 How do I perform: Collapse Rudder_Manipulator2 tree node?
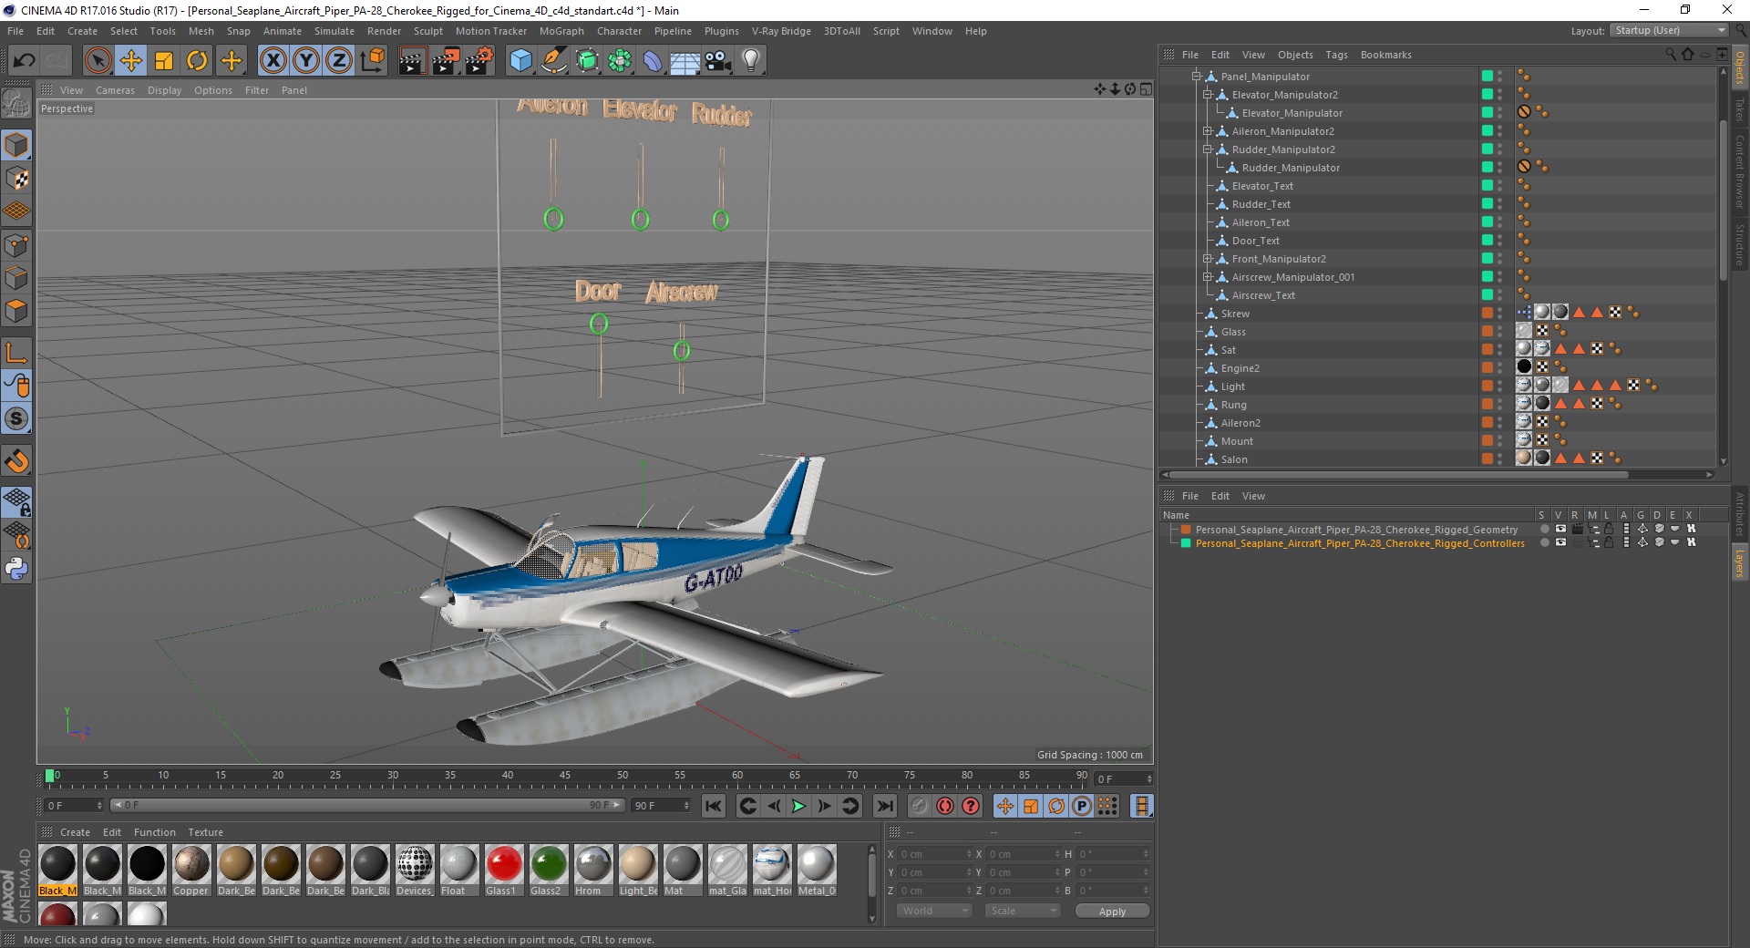pos(1207,149)
